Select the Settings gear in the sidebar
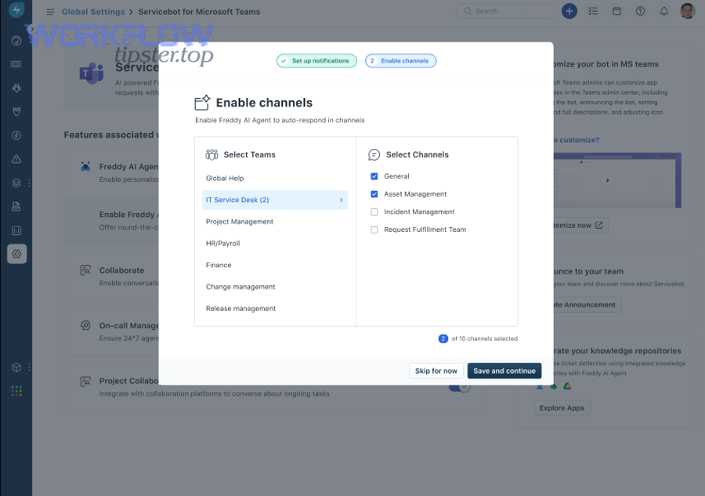This screenshot has height=496, width=705. tap(16, 253)
